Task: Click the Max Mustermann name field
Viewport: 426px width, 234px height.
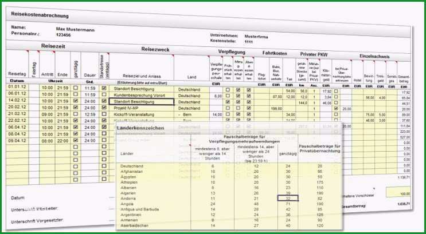Action: (75, 29)
